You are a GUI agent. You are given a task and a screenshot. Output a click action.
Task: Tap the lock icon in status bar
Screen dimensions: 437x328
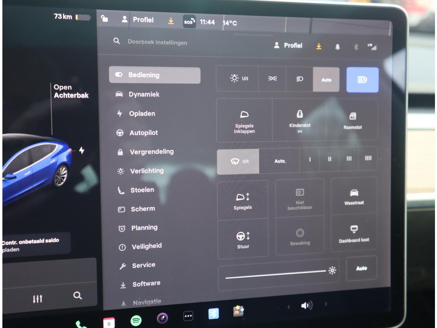(x=104, y=19)
